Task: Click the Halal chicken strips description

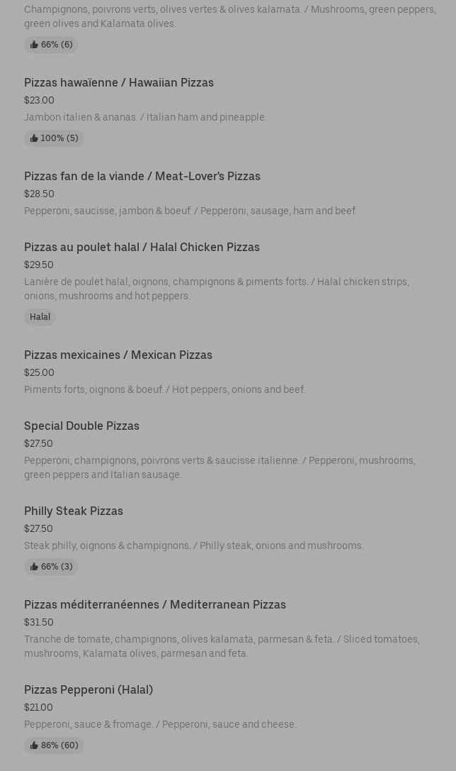Action: pyautogui.click(x=216, y=289)
